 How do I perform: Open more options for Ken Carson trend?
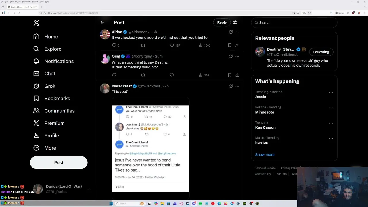click(331, 123)
